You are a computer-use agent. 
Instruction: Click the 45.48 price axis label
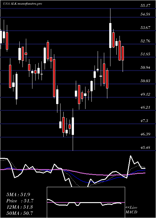click(x=145, y=148)
